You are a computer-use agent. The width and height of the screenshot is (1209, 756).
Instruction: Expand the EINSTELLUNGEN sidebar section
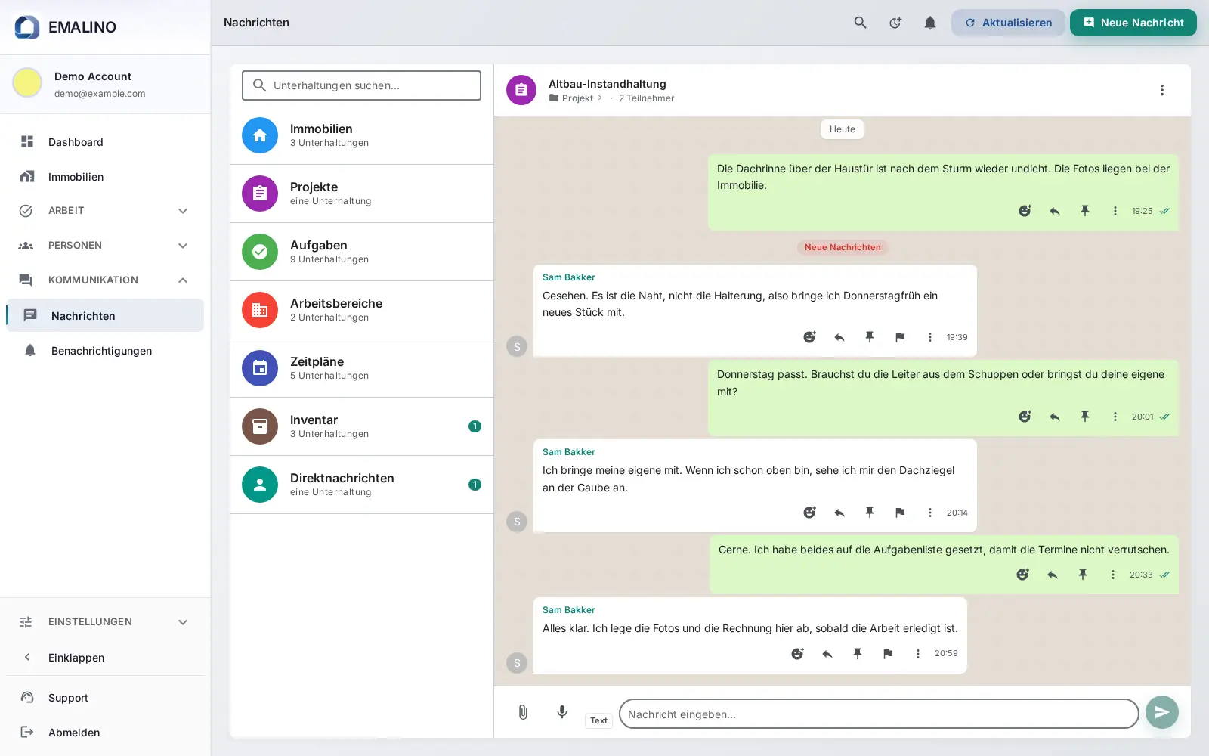click(105, 622)
